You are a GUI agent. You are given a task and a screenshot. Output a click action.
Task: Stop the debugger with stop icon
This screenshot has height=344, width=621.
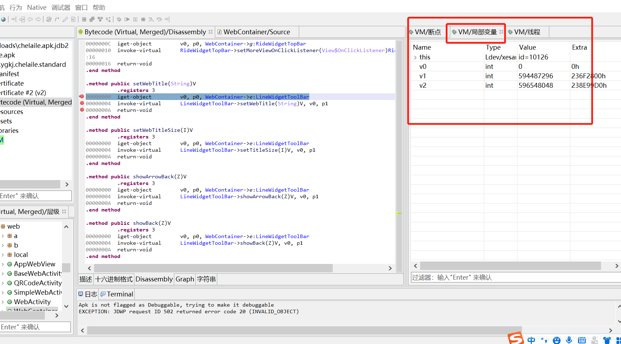click(143, 20)
